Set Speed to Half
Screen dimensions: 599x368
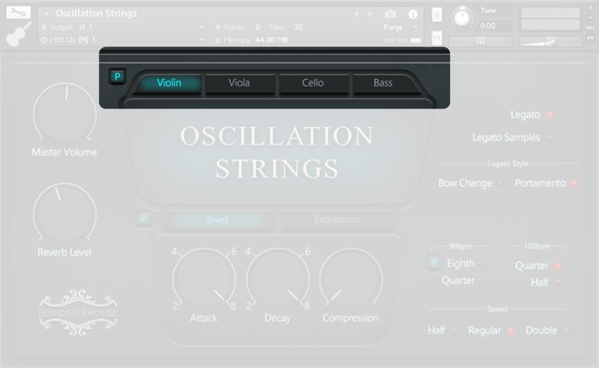coord(455,331)
